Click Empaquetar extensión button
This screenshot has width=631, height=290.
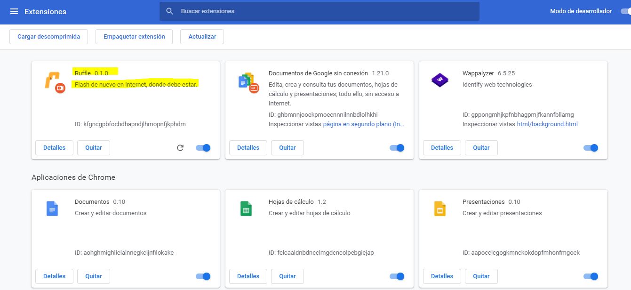[134, 37]
